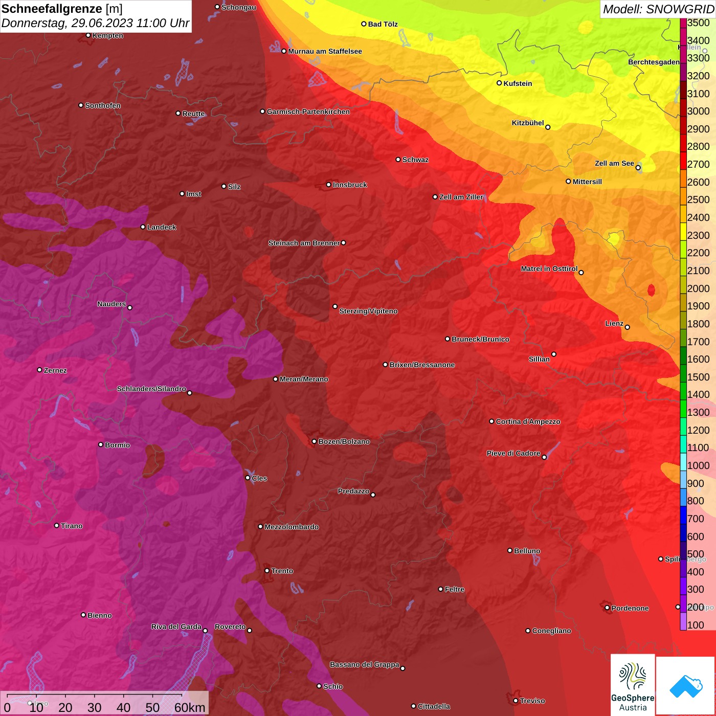Click the 'Matrei in Osttirol' label
This screenshot has height=716, width=716.
pyautogui.click(x=549, y=268)
